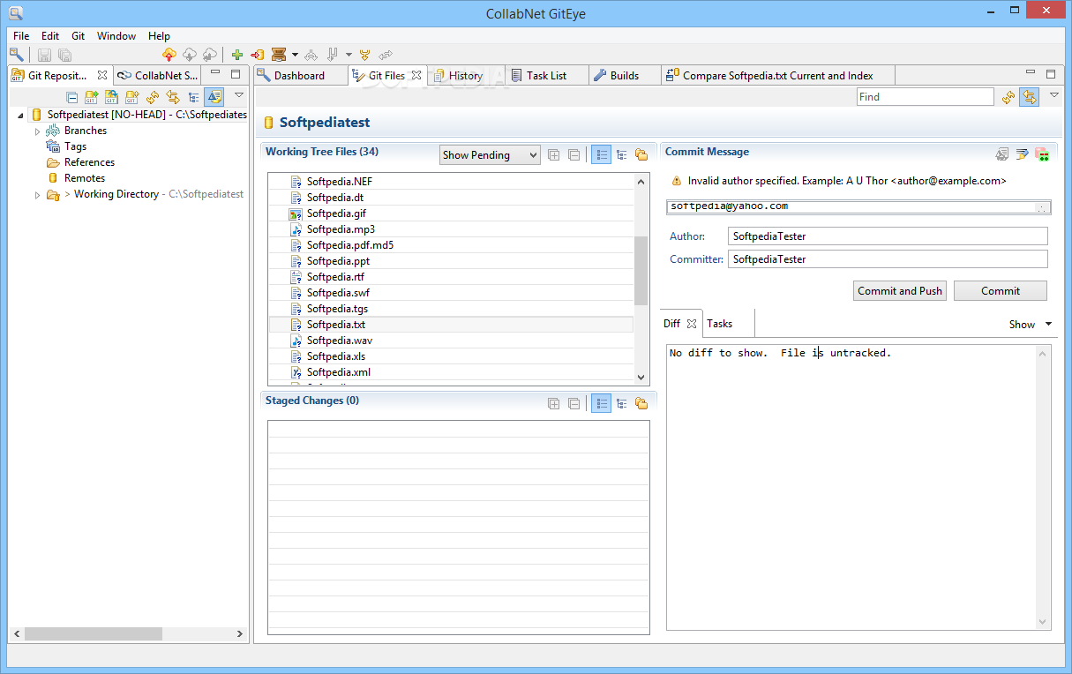Image resolution: width=1072 pixels, height=674 pixels.
Task: Toggle flat list view for Staged Changes
Action: click(601, 404)
